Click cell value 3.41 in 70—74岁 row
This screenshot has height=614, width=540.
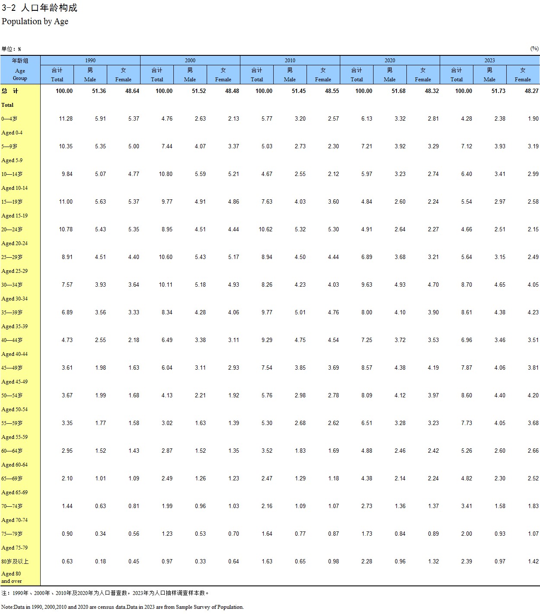pyautogui.click(x=467, y=506)
